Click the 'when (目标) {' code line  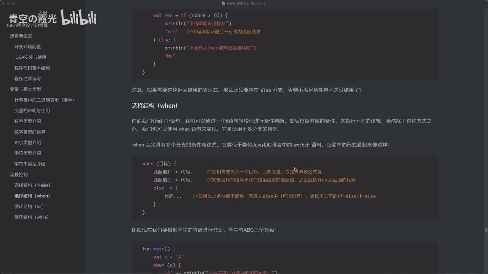pyautogui.click(x=159, y=164)
